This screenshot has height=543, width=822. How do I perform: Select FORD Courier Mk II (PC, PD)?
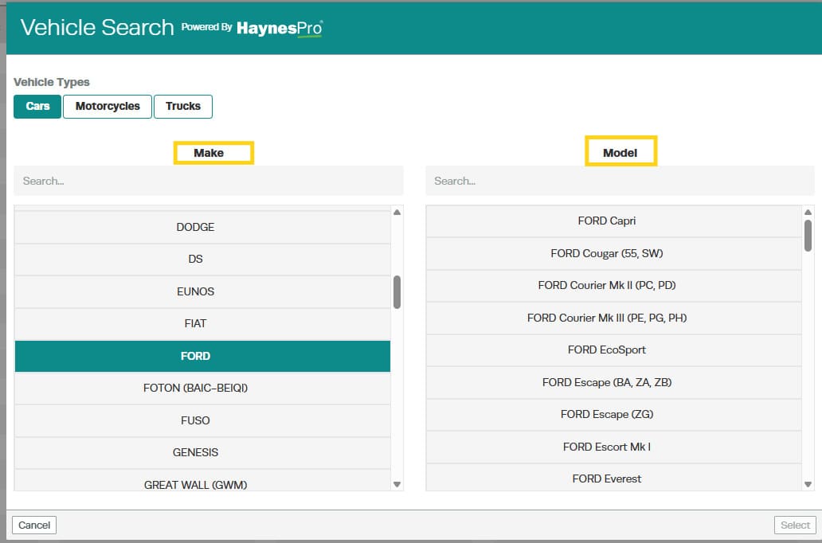pos(614,286)
